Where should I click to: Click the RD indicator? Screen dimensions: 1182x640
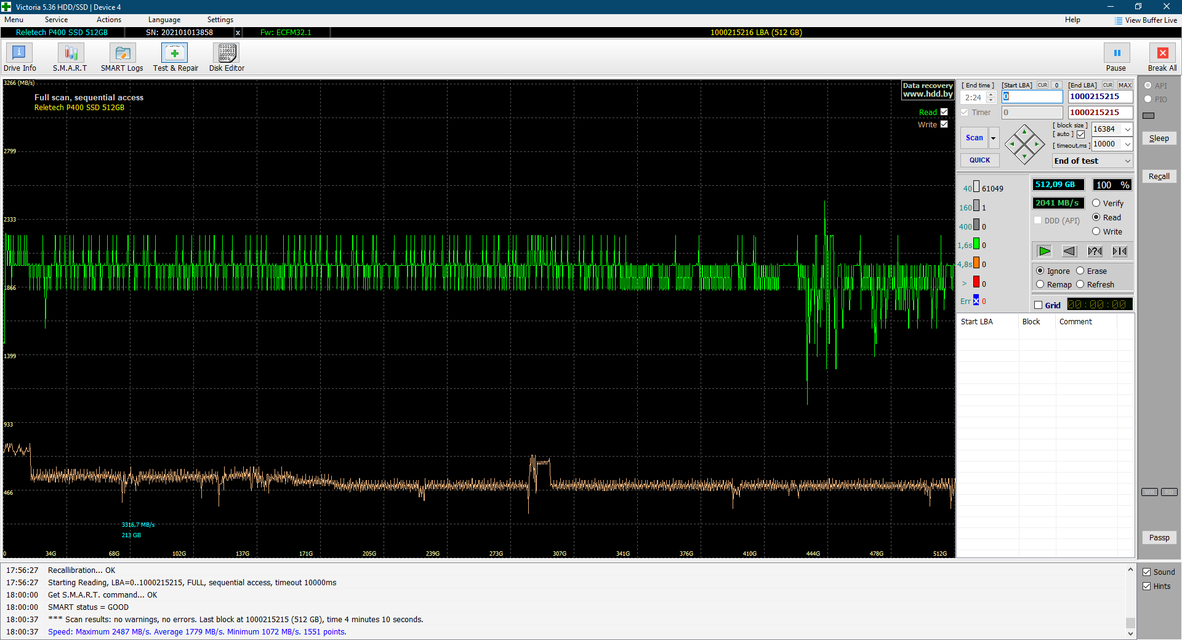1169,492
